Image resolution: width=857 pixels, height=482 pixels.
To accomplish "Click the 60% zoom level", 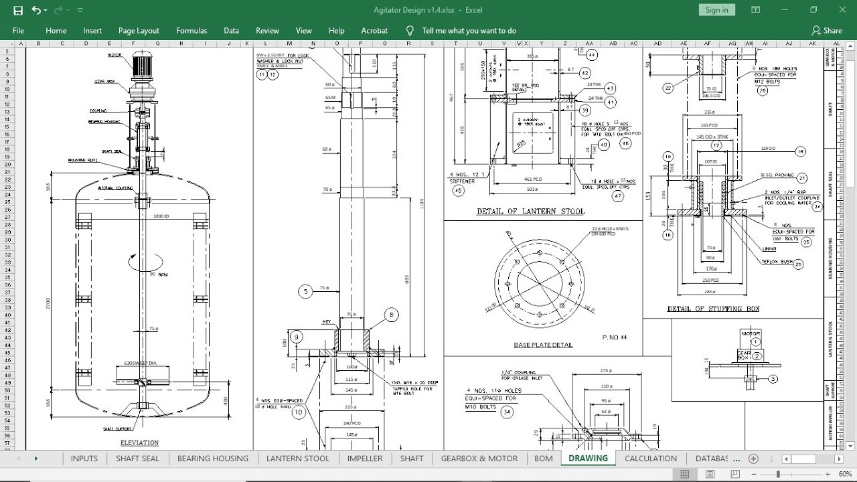I will pos(845,474).
